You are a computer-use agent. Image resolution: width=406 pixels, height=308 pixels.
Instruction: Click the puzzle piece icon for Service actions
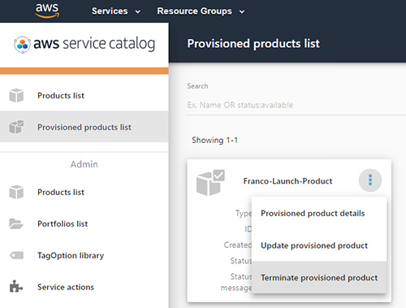(x=16, y=286)
